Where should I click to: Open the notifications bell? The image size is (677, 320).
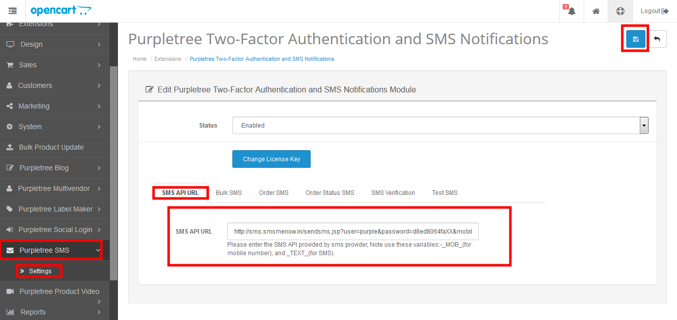(571, 11)
